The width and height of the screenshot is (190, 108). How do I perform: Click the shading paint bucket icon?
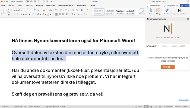tap(79, 14)
